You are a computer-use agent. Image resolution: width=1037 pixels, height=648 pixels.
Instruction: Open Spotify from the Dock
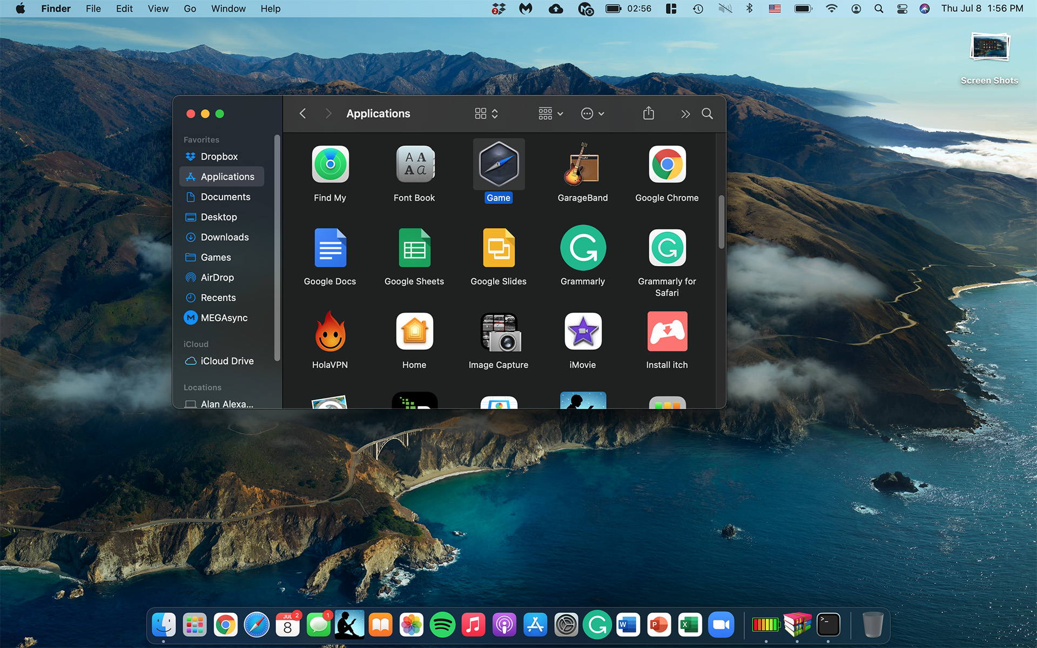click(442, 625)
